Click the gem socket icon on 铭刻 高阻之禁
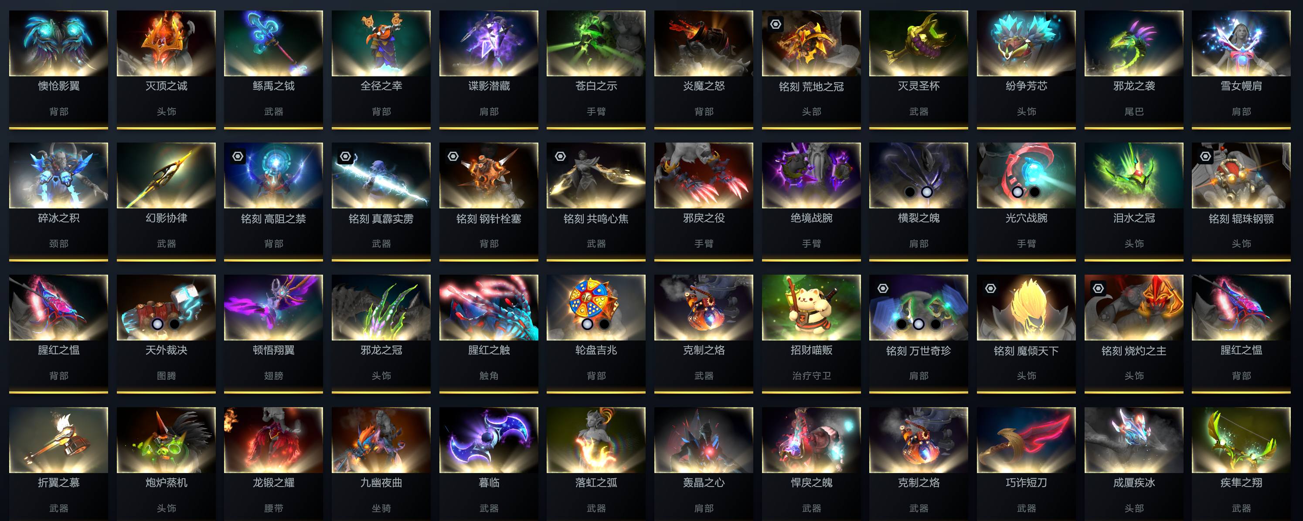1303x521 pixels. [x=238, y=156]
